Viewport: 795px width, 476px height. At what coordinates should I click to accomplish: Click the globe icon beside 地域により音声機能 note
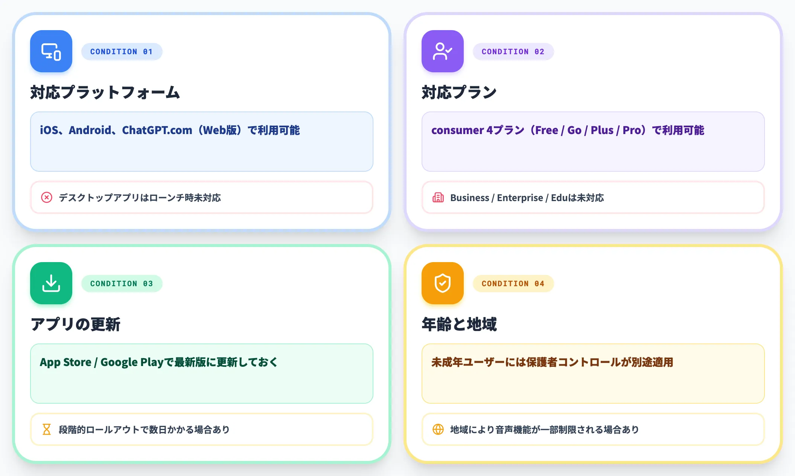click(x=438, y=429)
